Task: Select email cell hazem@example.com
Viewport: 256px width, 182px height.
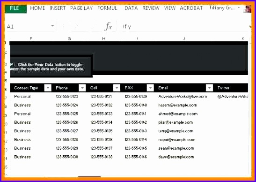Action: coord(178,105)
